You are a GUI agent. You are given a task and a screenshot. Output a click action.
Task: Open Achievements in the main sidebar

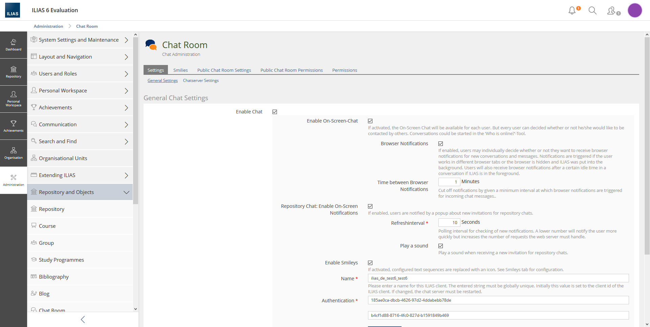pos(14,126)
